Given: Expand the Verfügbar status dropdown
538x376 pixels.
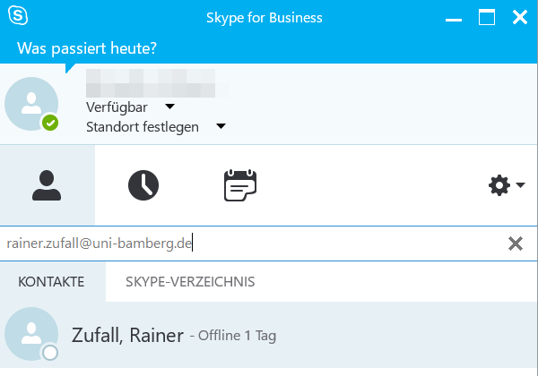Looking at the screenshot, I should 169,107.
